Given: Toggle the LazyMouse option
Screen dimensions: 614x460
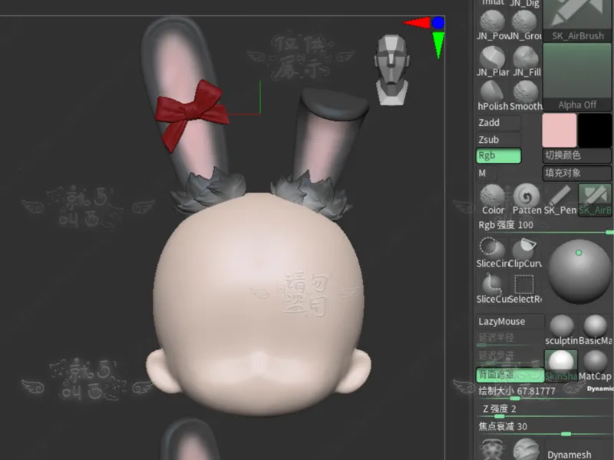Looking at the screenshot, I should [510, 321].
